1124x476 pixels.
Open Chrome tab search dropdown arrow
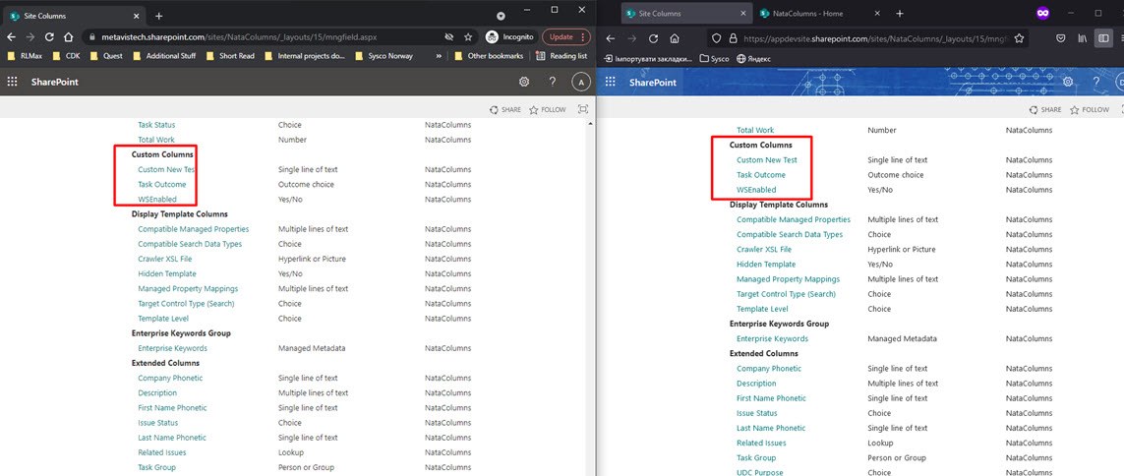tap(502, 16)
